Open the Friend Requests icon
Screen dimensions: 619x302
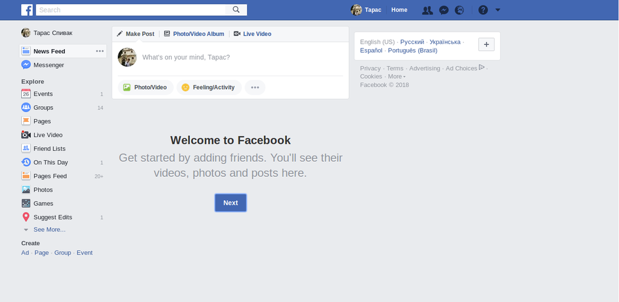(x=427, y=10)
